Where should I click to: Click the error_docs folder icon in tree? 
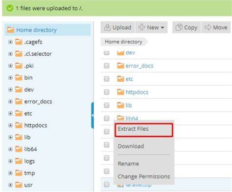pos(19,101)
